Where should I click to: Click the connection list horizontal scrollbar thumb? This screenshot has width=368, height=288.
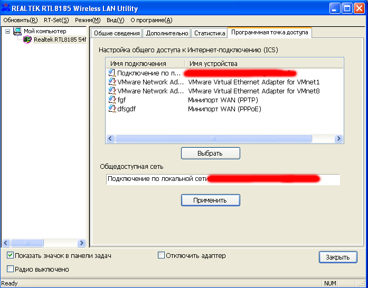tap(213, 138)
